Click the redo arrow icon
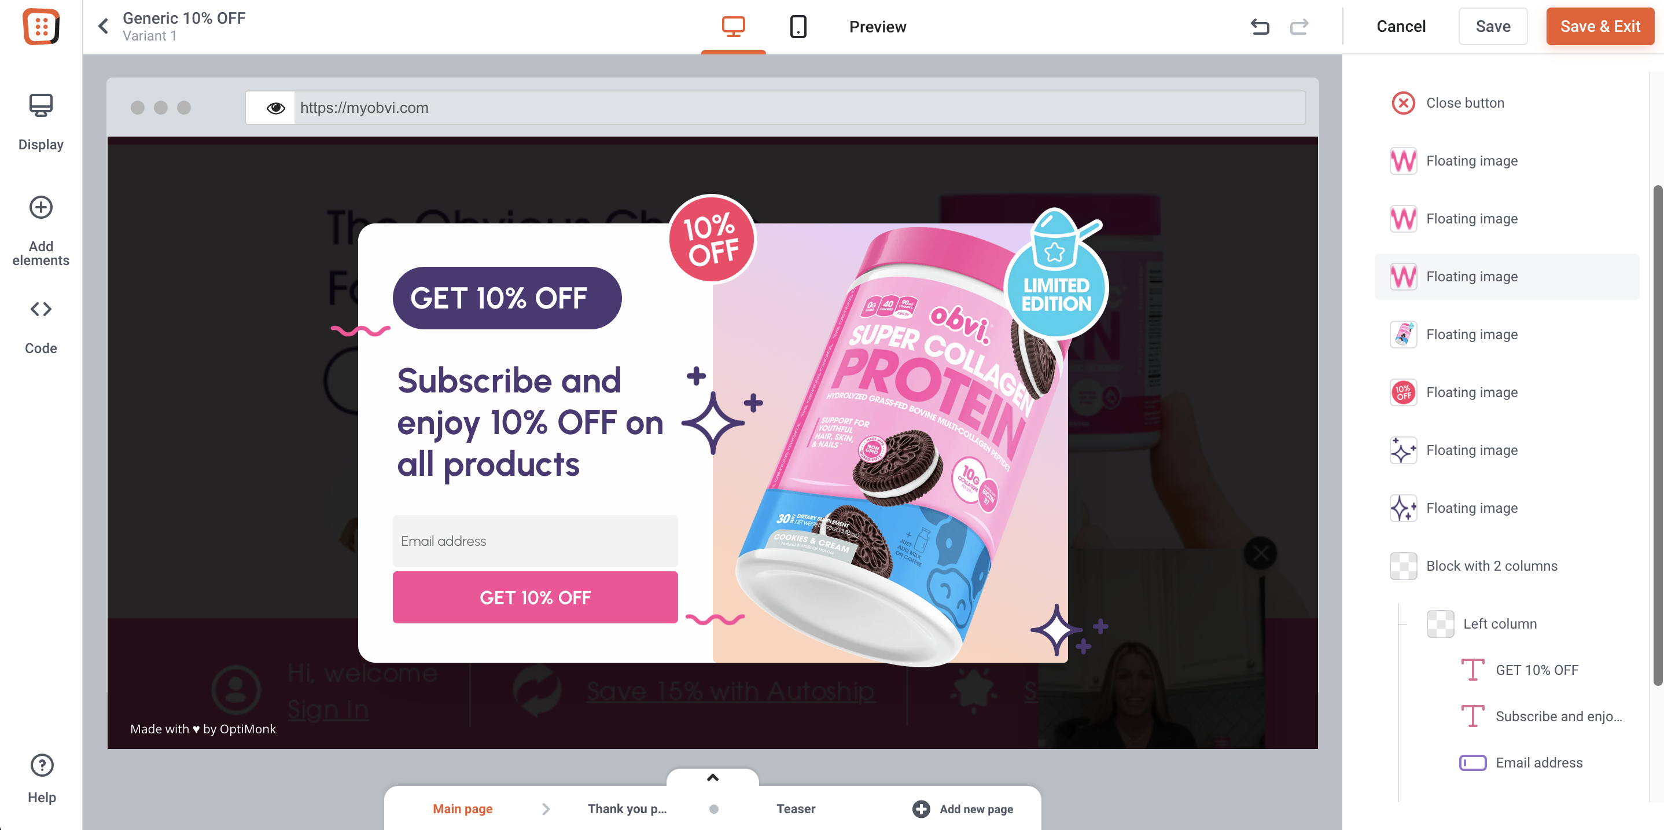The image size is (1664, 830). pyautogui.click(x=1299, y=27)
